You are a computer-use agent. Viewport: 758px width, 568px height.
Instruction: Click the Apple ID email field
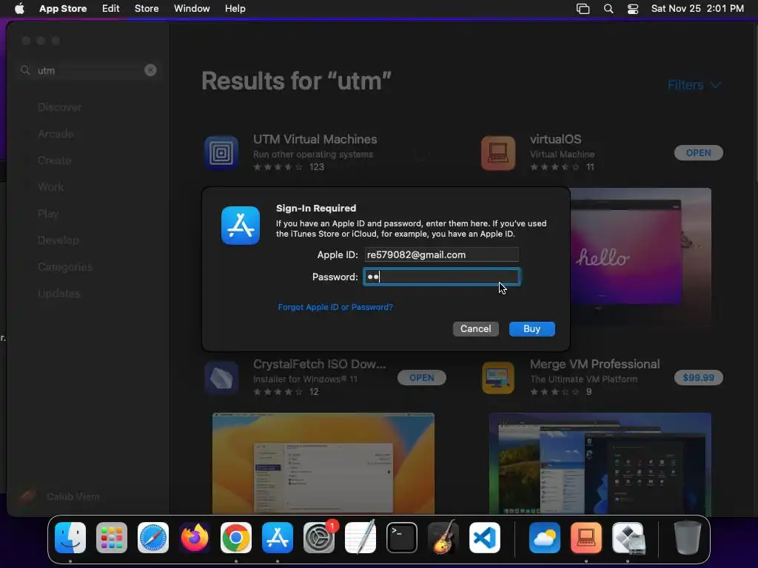click(x=441, y=254)
